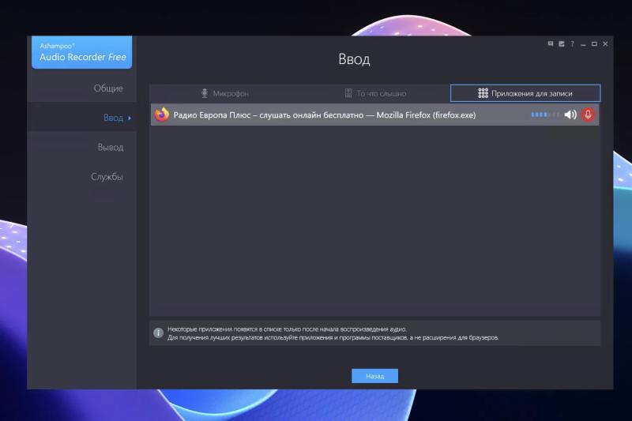Screen dimensions: 632x421
Task: Click the Ввод page heading
Action: [354, 59]
